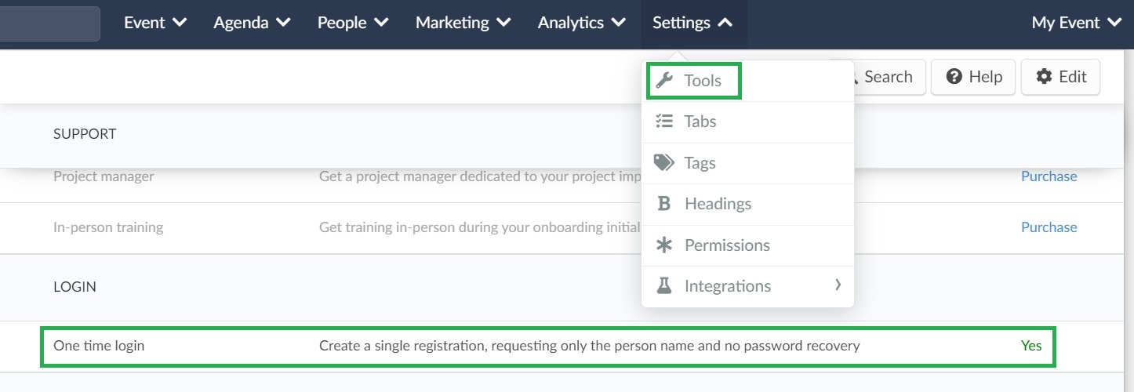Open the Agenda dropdown in navbar
Screen dimensions: 1134x392
tap(252, 23)
